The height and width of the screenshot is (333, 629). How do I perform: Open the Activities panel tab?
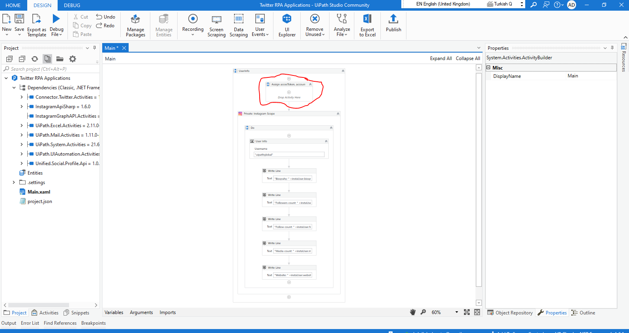click(45, 313)
